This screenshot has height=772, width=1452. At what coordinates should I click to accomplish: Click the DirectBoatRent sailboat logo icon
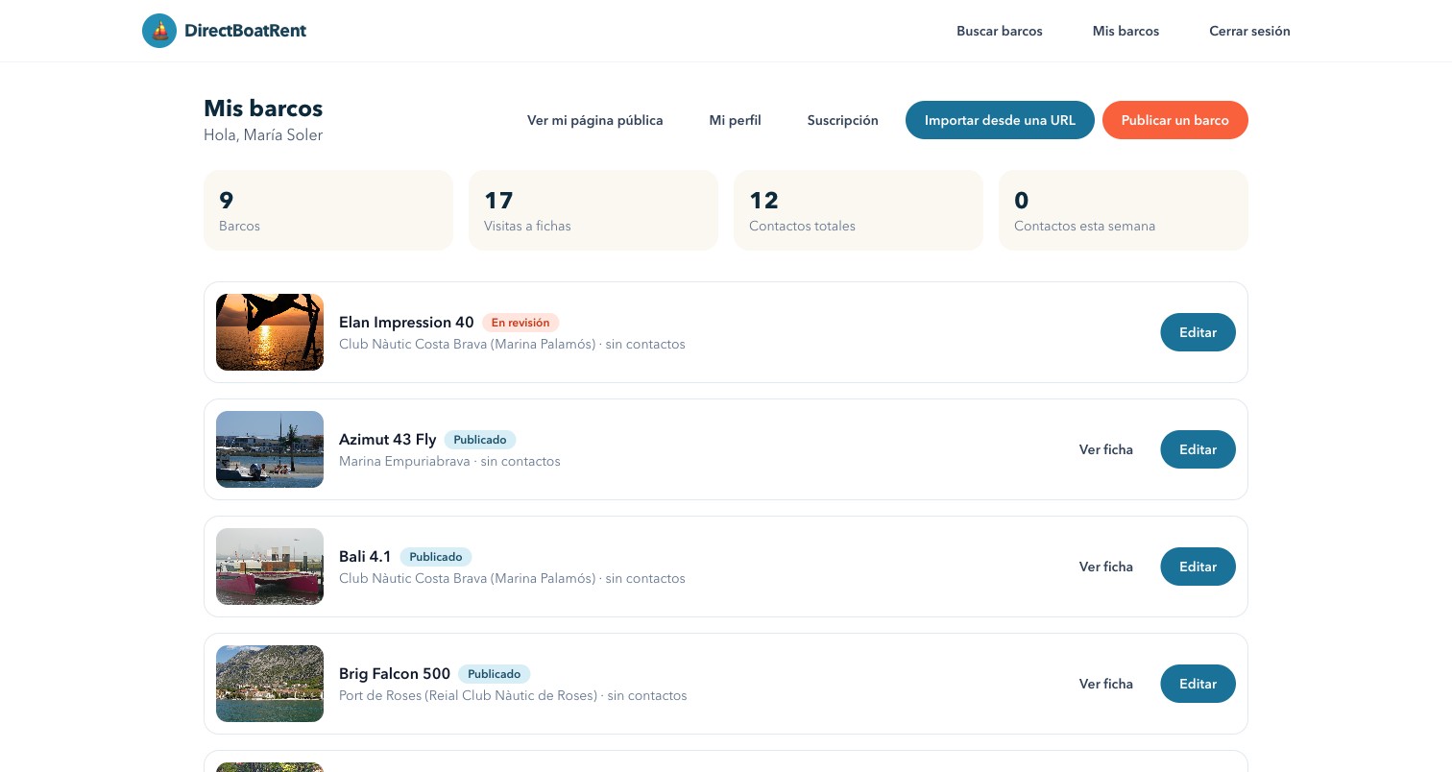click(159, 31)
